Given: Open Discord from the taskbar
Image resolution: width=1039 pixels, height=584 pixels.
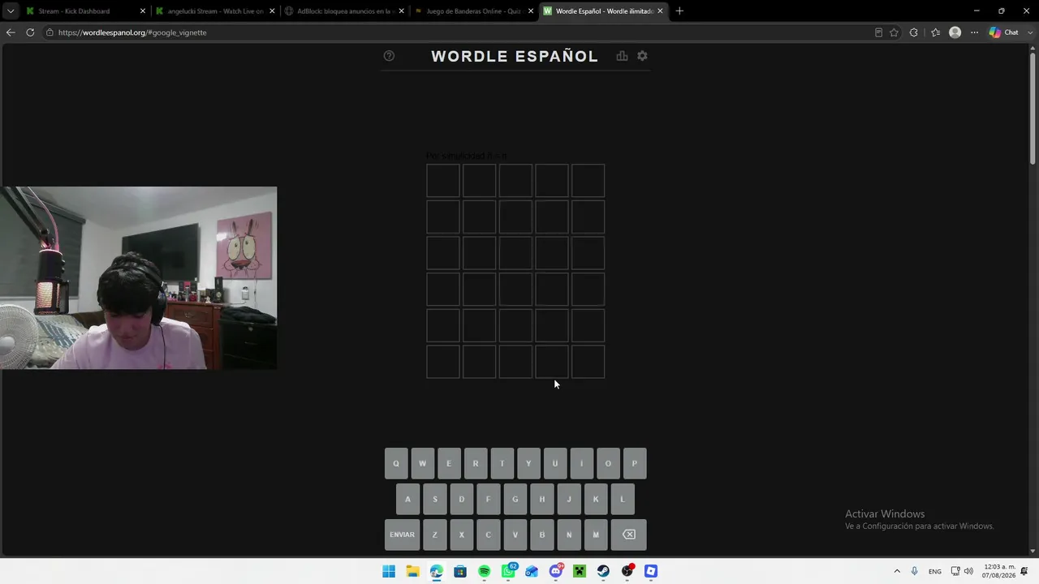Looking at the screenshot, I should click(x=556, y=571).
